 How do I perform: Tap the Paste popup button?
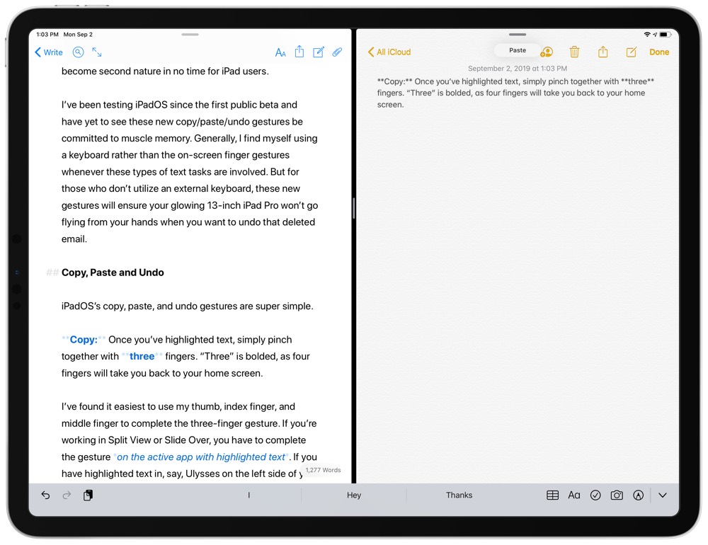tap(518, 50)
